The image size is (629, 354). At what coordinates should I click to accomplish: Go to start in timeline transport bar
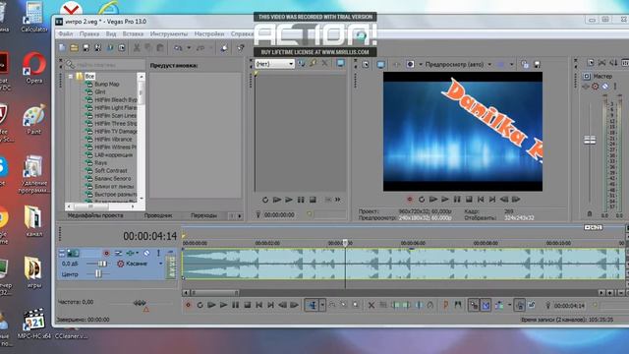pyautogui.click(x=259, y=305)
